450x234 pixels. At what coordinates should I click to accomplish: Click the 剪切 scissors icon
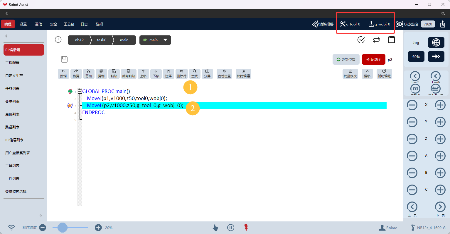point(89,74)
